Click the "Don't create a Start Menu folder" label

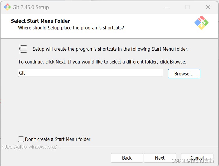58,139
